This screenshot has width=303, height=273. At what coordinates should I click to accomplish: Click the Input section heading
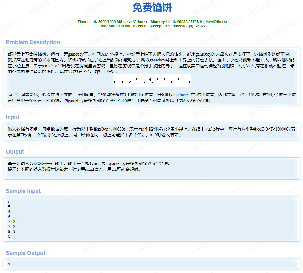[x=13, y=117]
